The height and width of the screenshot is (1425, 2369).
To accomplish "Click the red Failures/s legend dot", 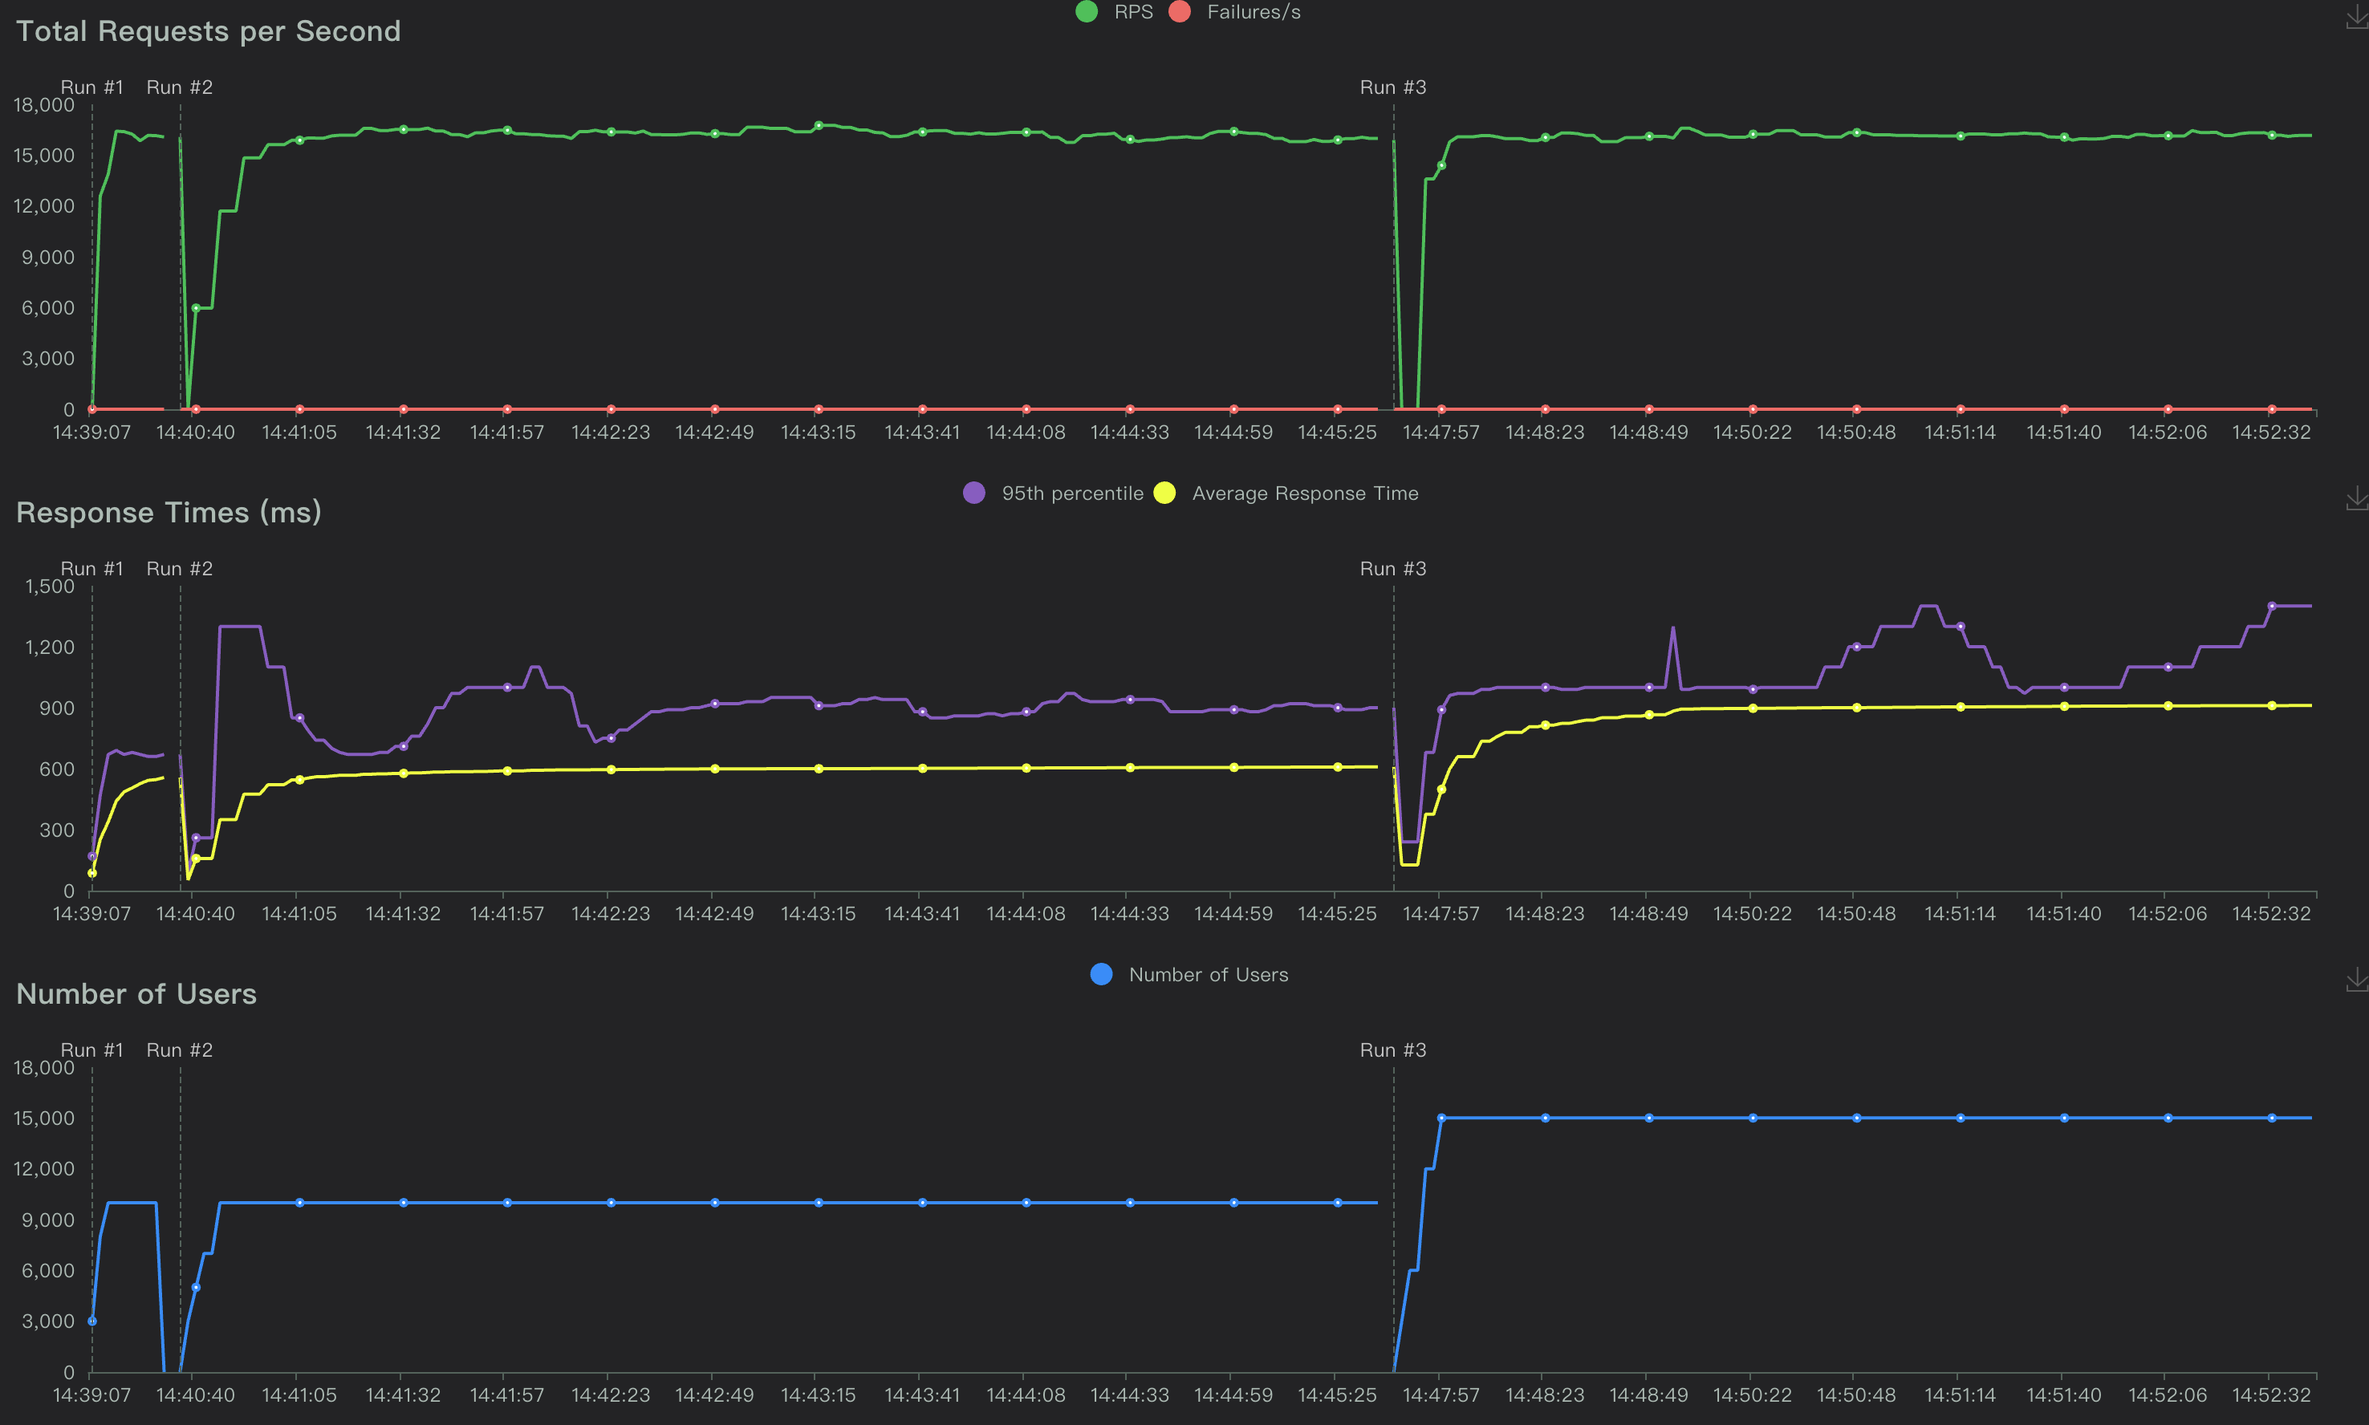I will (x=1179, y=13).
